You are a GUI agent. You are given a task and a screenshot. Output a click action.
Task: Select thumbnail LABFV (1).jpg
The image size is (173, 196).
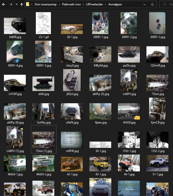(15, 137)
